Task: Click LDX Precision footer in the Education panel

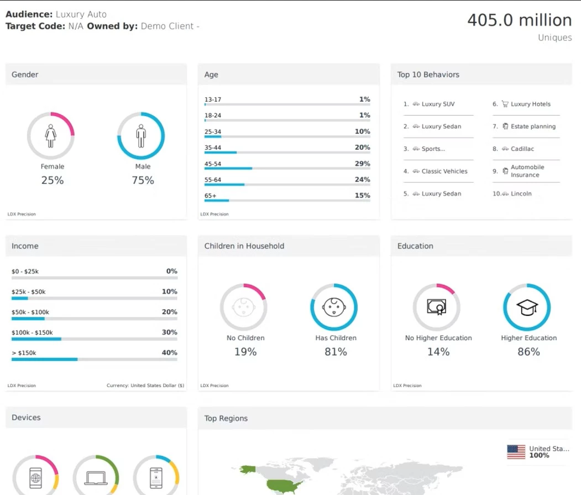Action: (407, 385)
